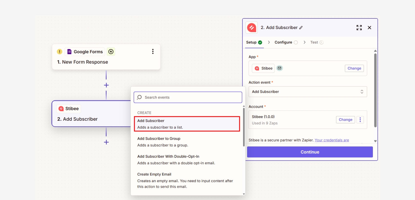Follow the 'Your credentials are' link
Viewport: 415px width, 200px height.
332,140
